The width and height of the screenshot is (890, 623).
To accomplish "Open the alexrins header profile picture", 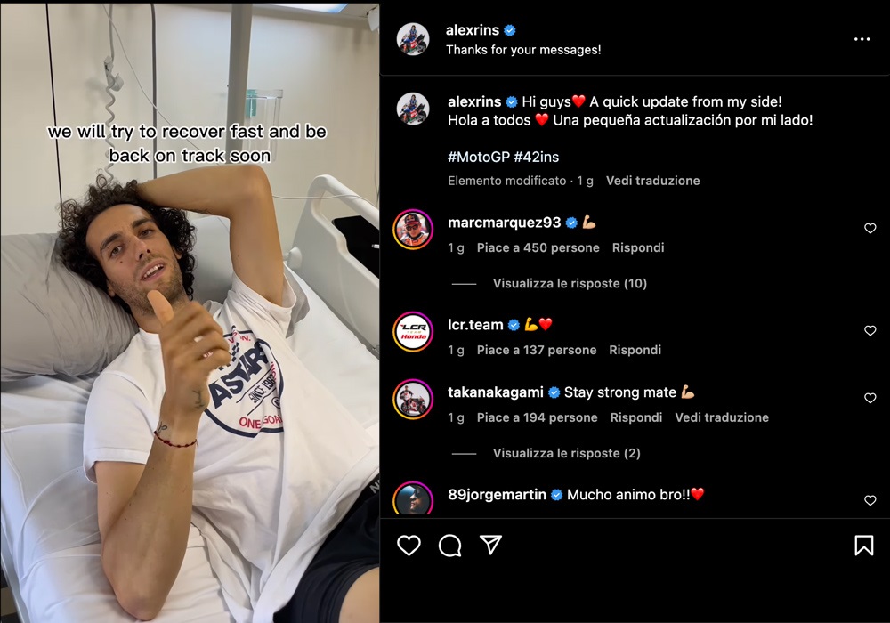I will point(413,39).
